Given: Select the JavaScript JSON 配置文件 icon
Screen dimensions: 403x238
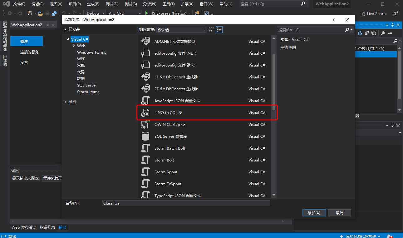Looking at the screenshot, I should (145, 101).
